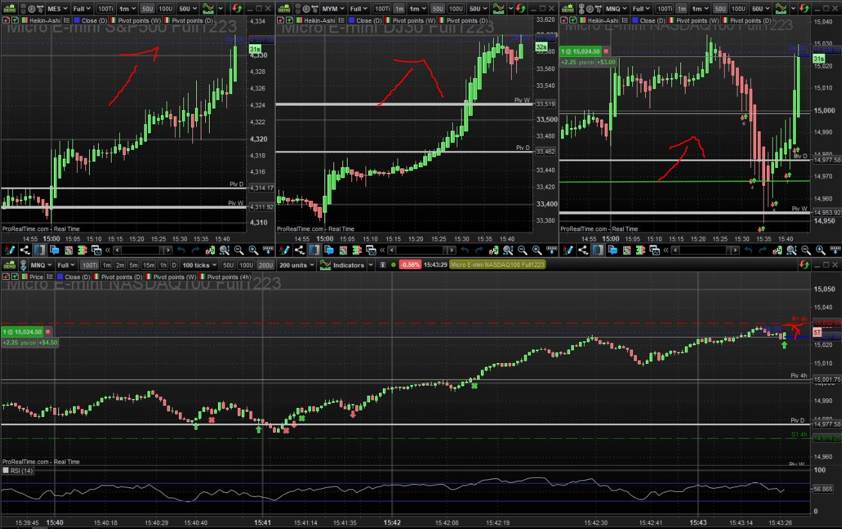This screenshot has height=529, width=842.
Task: Select the 15m timeframe in bottom MNQ chart
Action: 149,265
